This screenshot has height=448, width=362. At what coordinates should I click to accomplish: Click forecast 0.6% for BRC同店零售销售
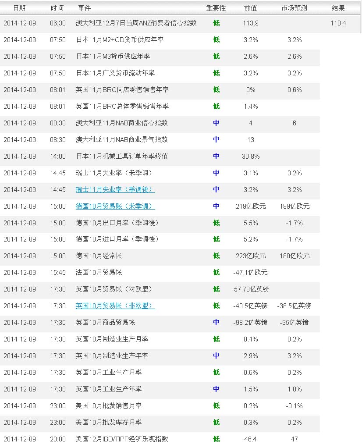[295, 90]
